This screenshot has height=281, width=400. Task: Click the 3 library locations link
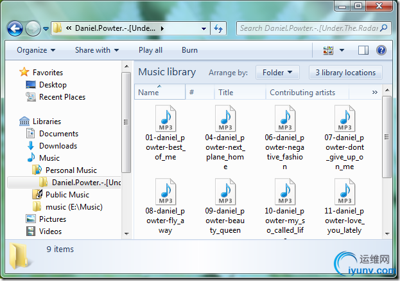tap(345, 73)
